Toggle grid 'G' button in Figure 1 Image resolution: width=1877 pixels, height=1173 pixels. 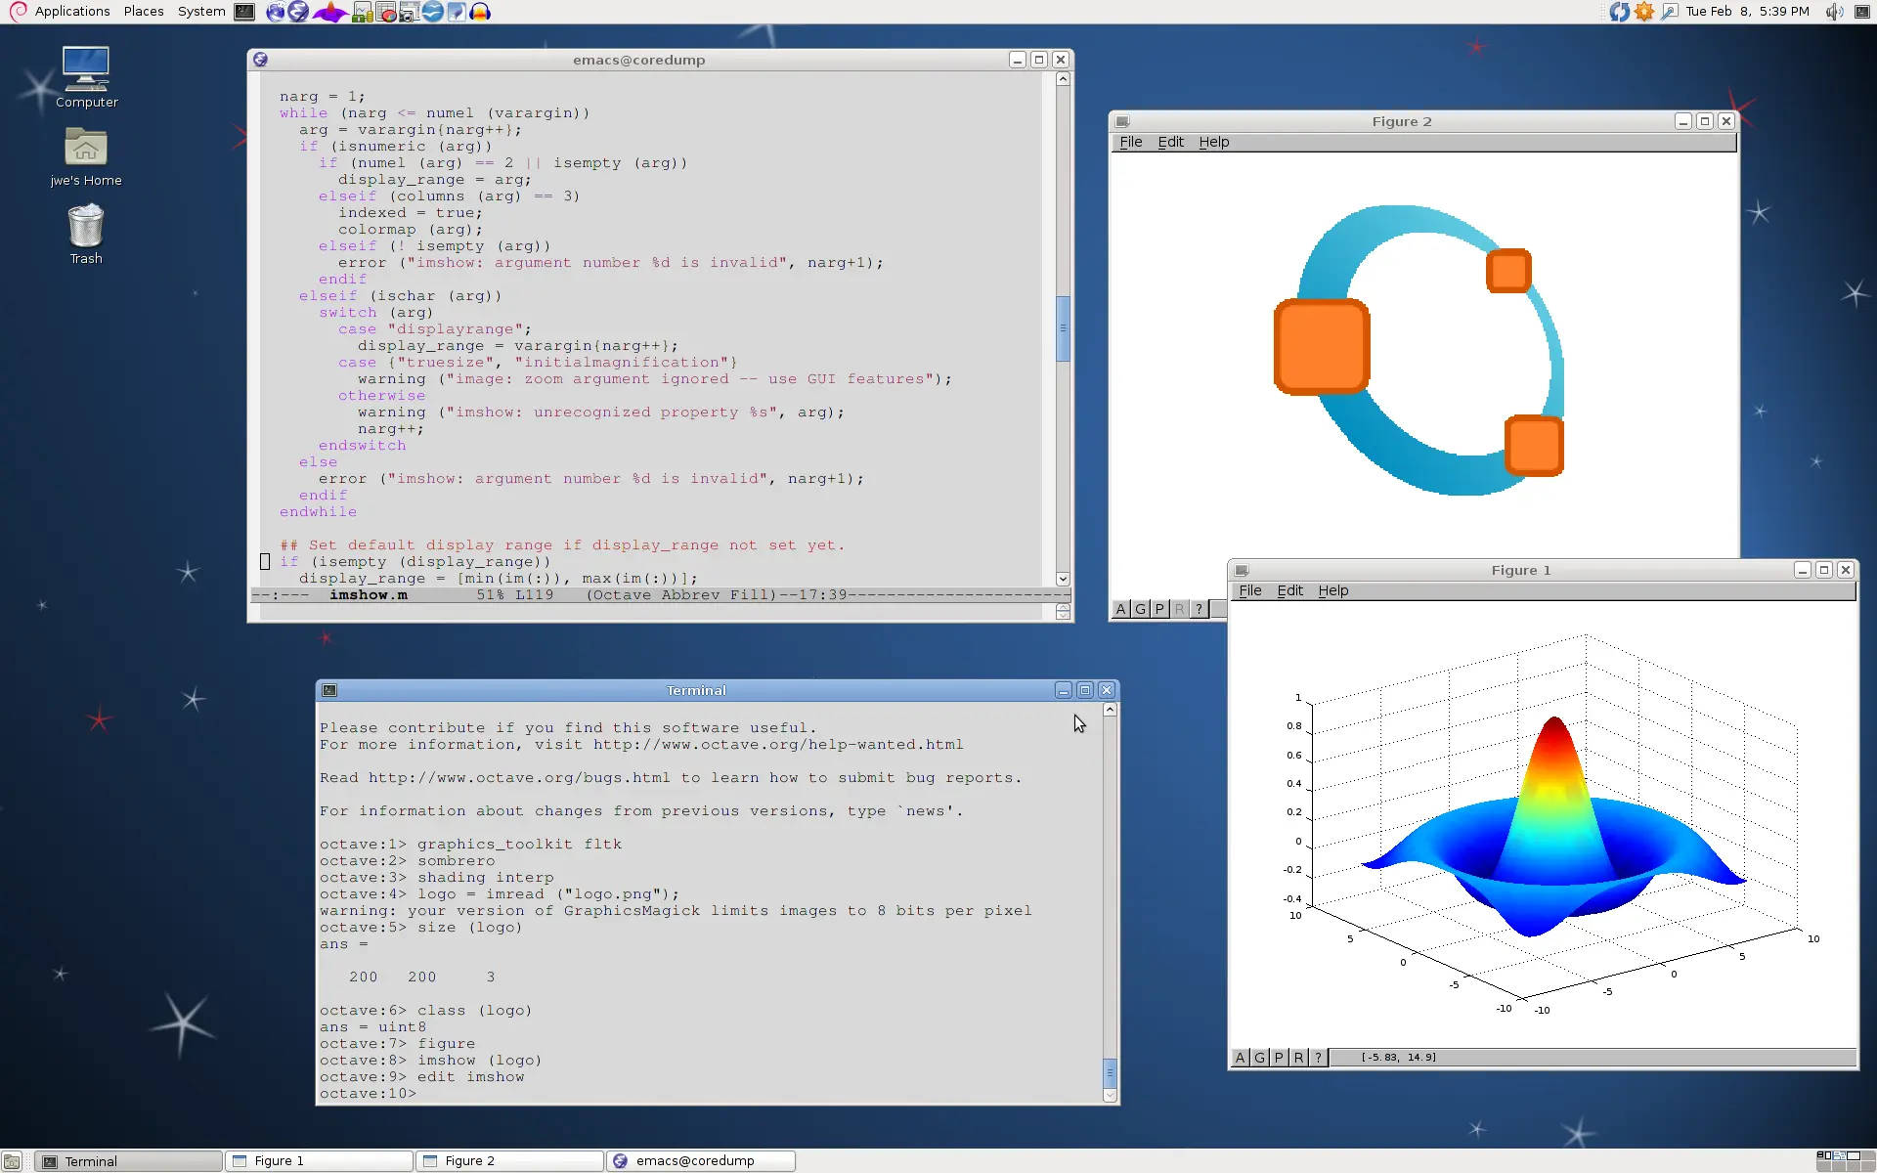(x=1259, y=1057)
